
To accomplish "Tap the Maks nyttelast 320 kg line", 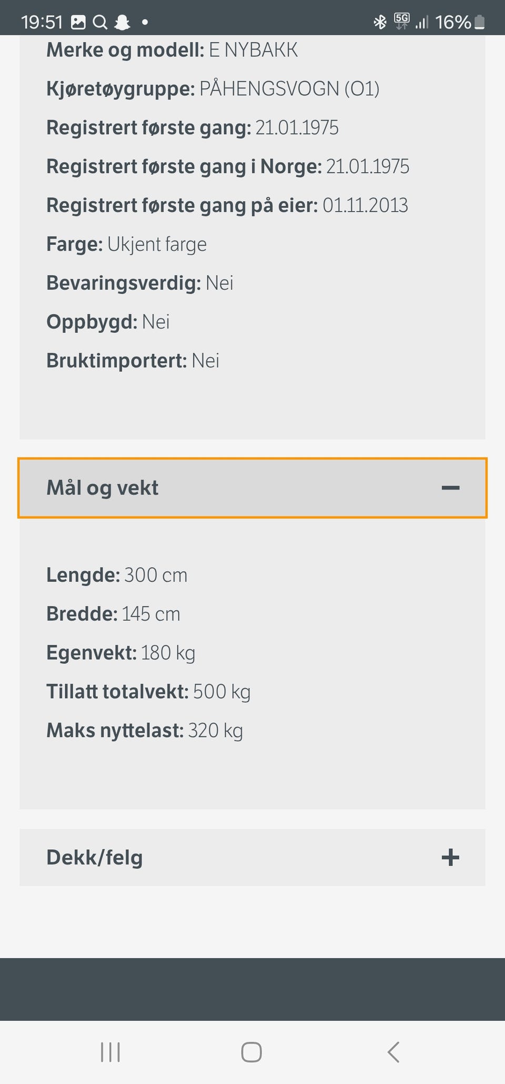I will coord(145,731).
